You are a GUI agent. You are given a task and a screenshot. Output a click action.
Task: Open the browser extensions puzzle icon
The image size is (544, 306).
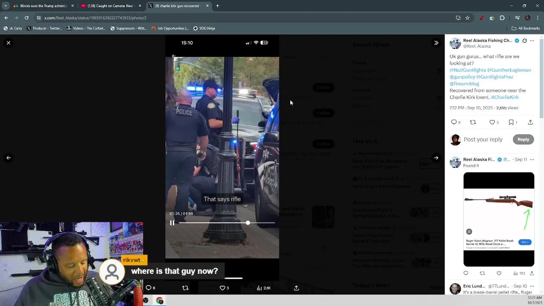(x=502, y=18)
